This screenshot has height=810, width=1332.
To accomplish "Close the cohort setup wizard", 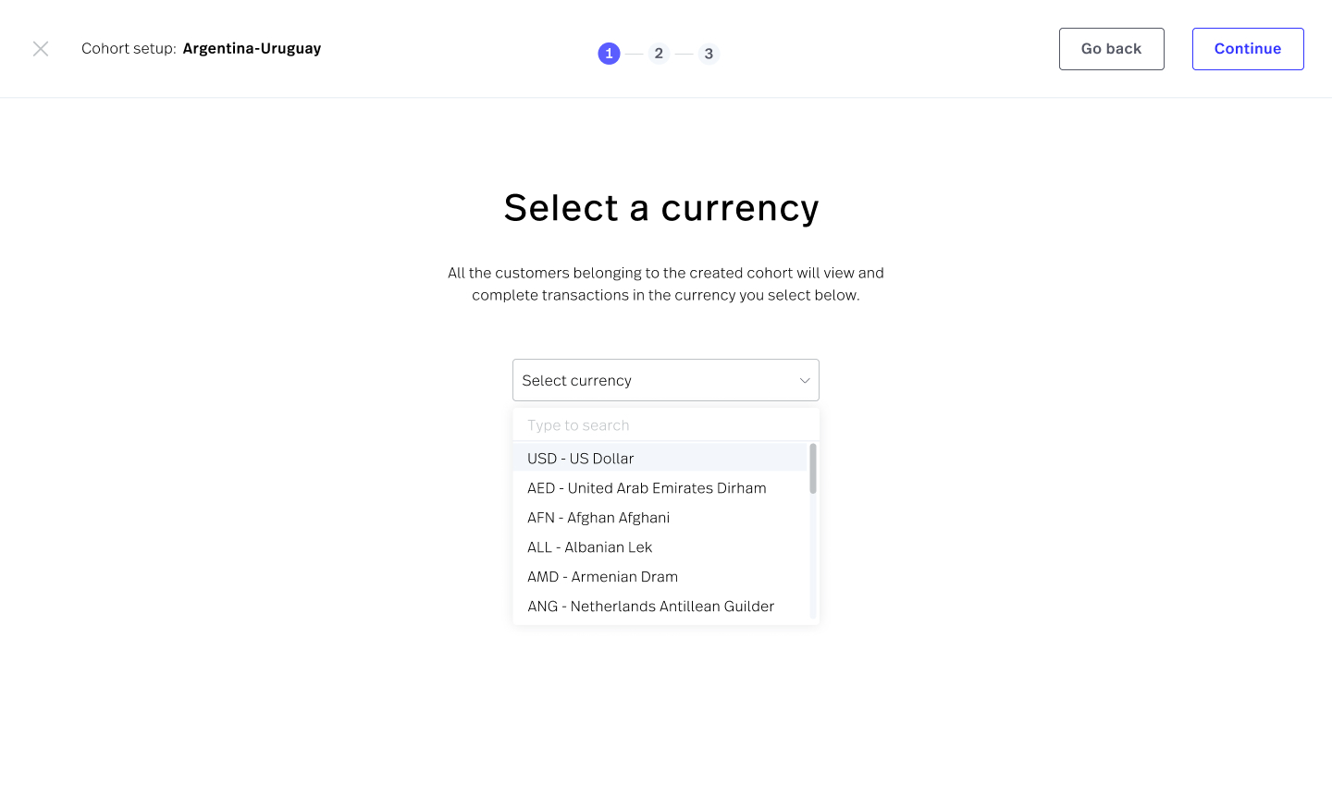I will click(x=41, y=49).
